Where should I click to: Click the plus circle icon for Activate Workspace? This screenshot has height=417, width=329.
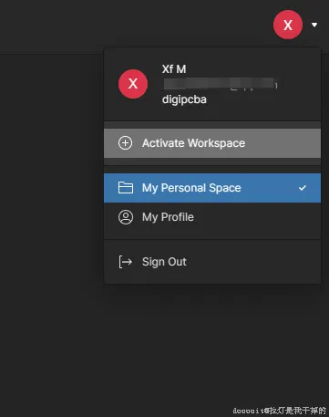125,143
